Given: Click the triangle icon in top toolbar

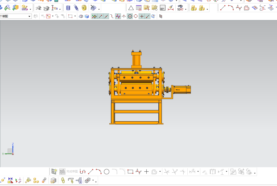Looking at the screenshot, I should pos(131,8).
